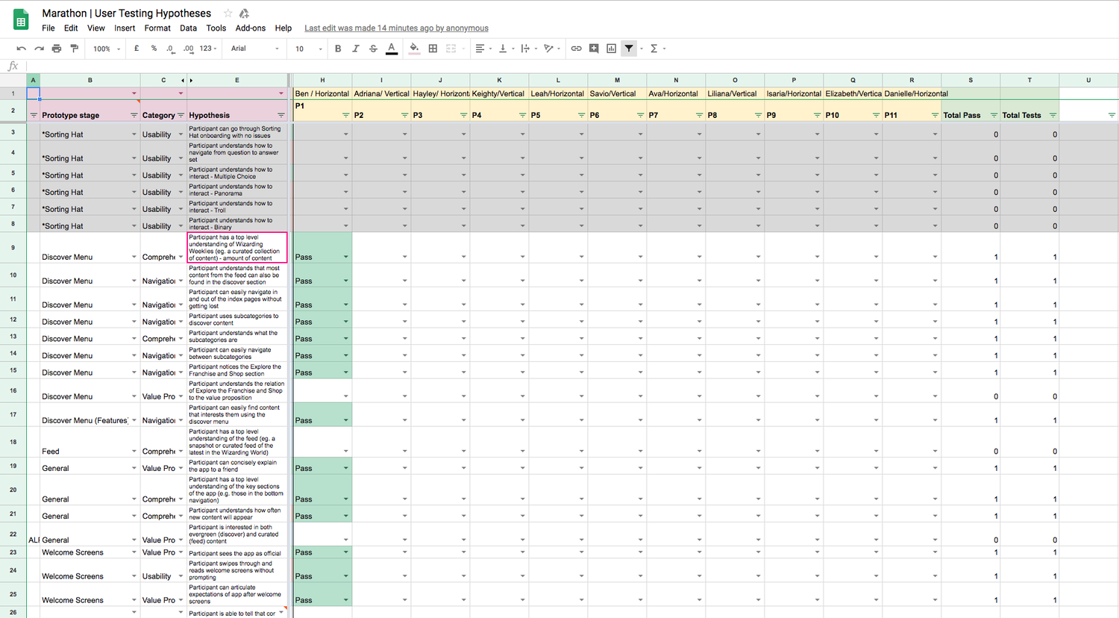Select the 'Total Tests' header cell

pyautogui.click(x=1029, y=111)
